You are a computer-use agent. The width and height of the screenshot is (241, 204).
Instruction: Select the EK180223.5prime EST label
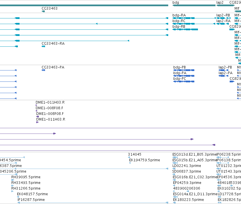tap(188, 200)
